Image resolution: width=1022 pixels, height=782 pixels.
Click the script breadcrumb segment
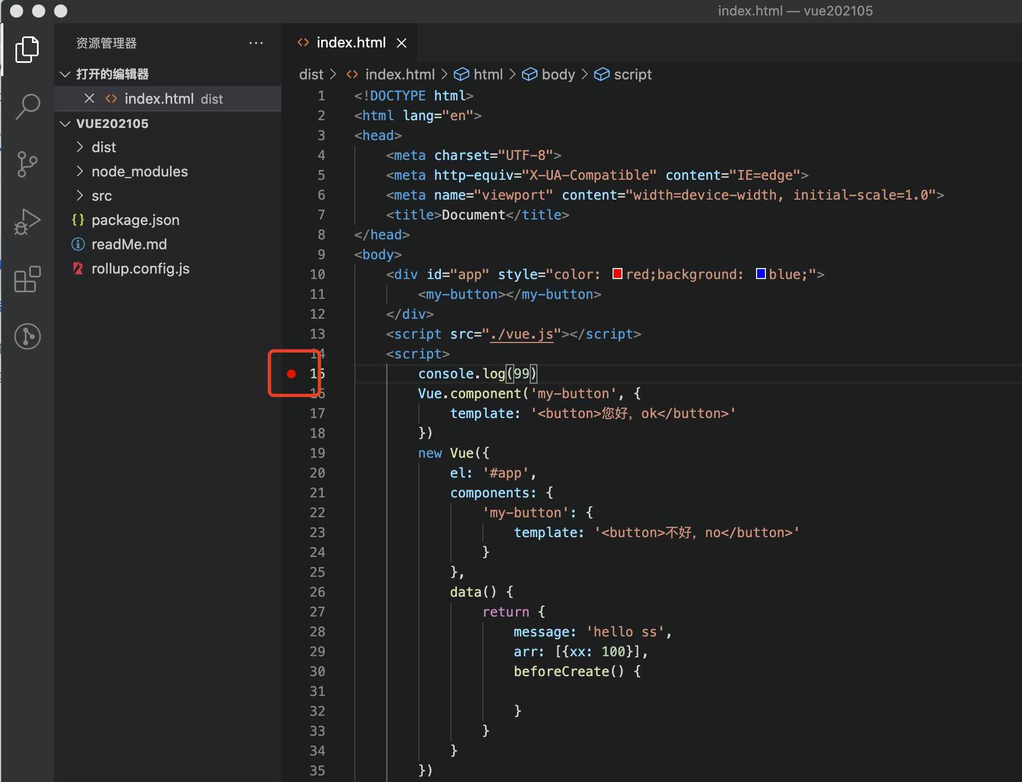pos(633,74)
